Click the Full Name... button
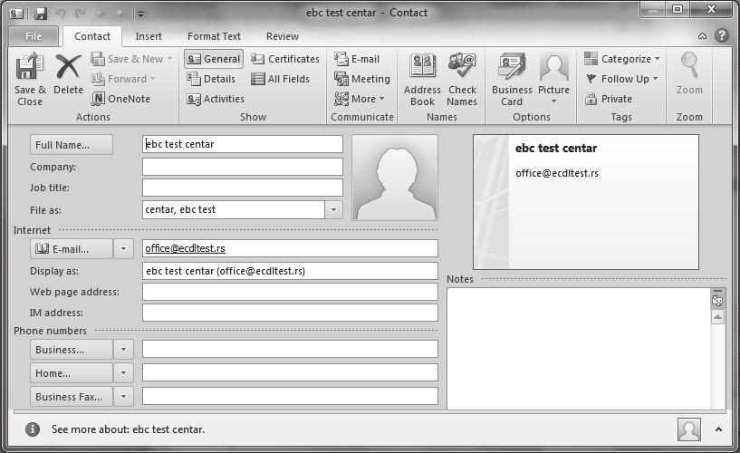740x453 pixels. 72,145
